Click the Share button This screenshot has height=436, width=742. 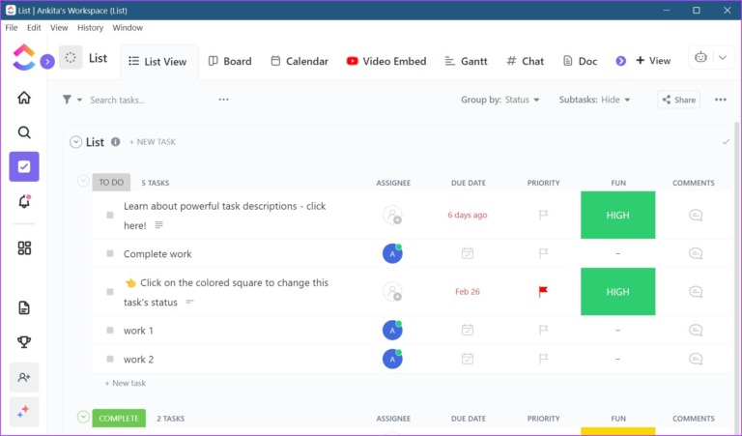click(x=678, y=100)
